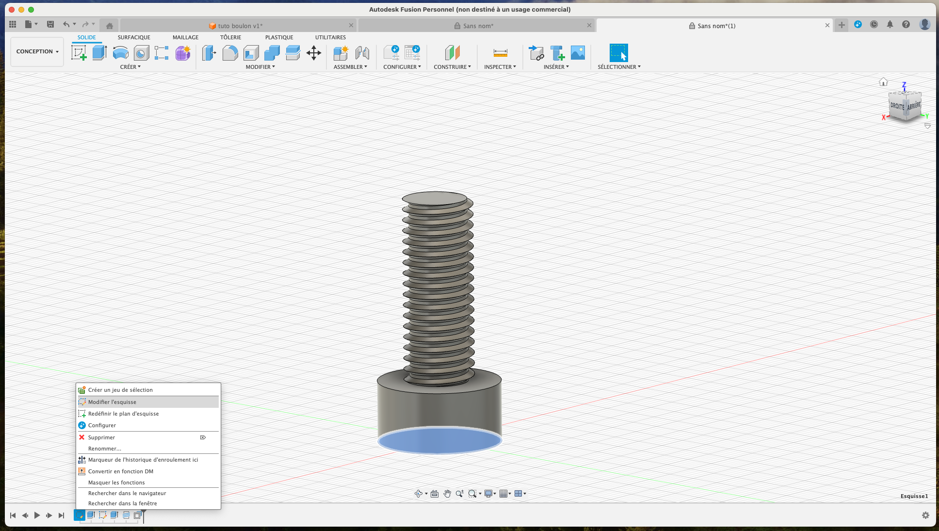Choose 'Créer un jeu de sélection'
The image size is (939, 531).
[148, 390]
